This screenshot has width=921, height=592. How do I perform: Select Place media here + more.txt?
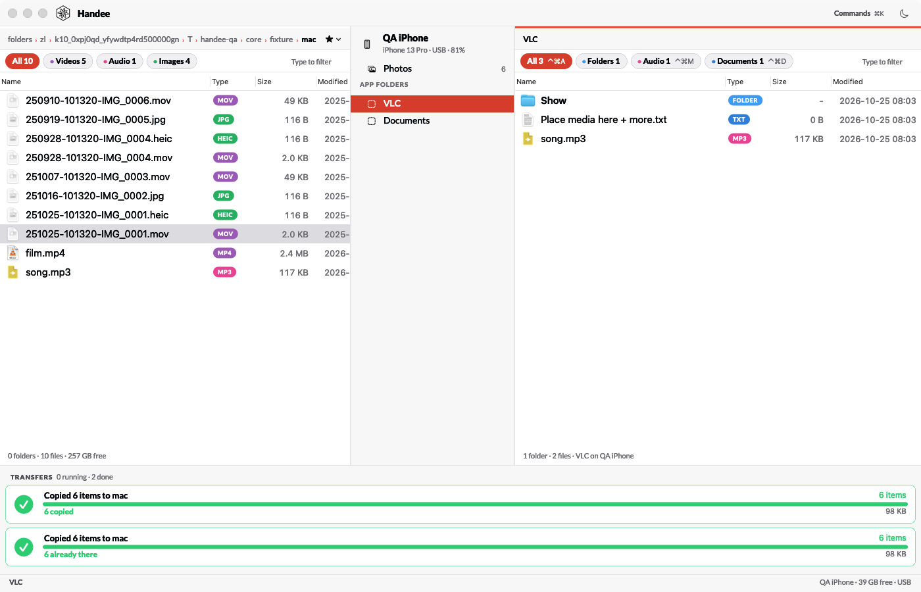603,120
